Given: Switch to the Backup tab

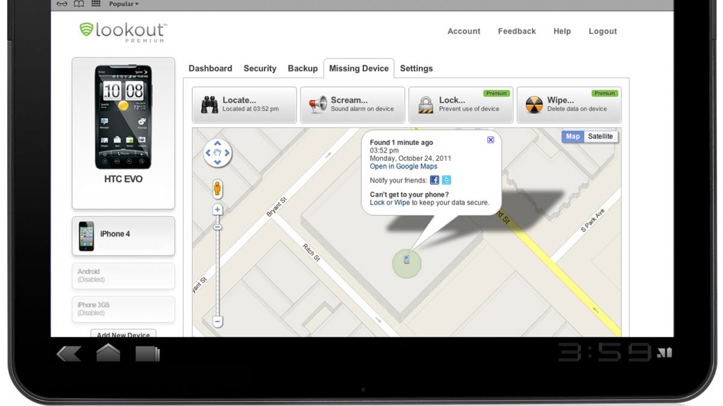Looking at the screenshot, I should [302, 69].
